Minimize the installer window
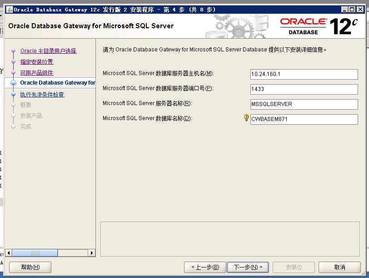This screenshot has height=278, width=369. tap(344, 10)
